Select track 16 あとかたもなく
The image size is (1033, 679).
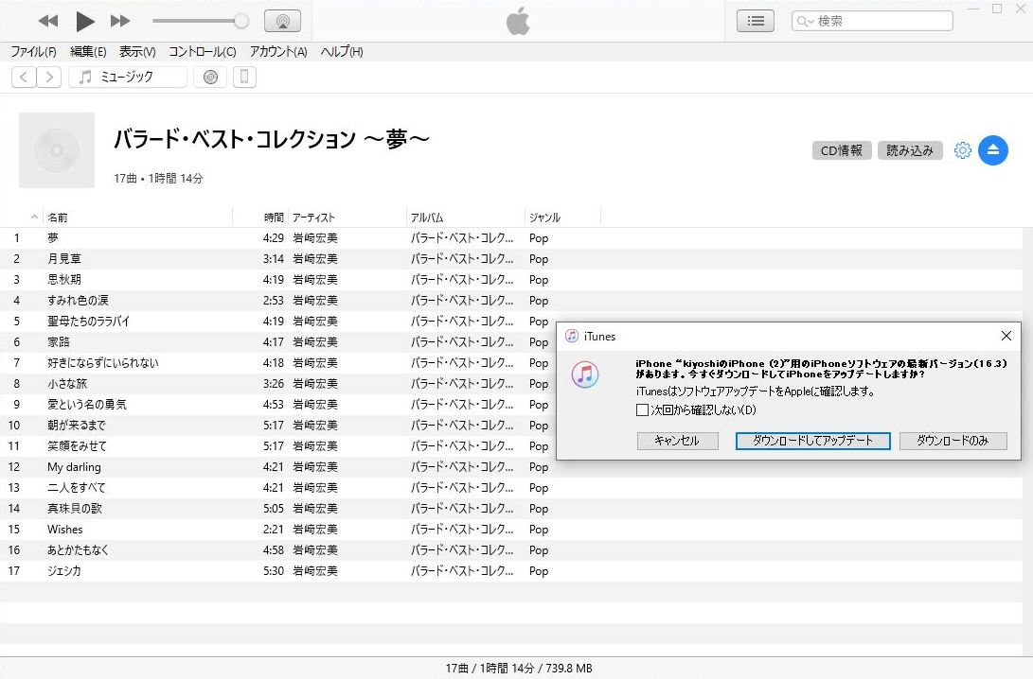pyautogui.click(x=511, y=550)
